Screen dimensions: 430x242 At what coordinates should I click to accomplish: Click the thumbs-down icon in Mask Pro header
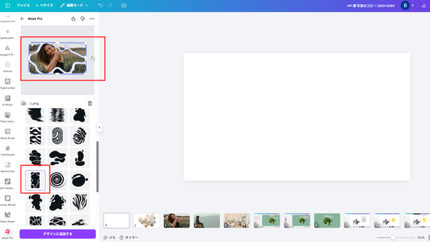click(x=82, y=19)
